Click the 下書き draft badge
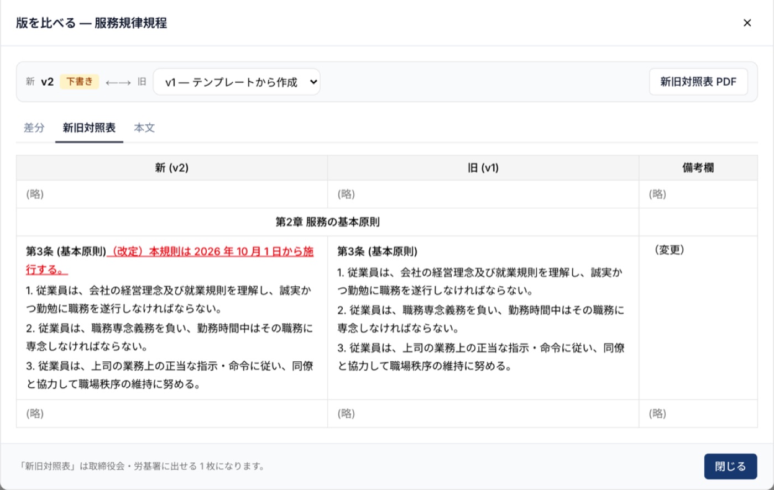Viewport: 774px width, 490px height. 80,82
